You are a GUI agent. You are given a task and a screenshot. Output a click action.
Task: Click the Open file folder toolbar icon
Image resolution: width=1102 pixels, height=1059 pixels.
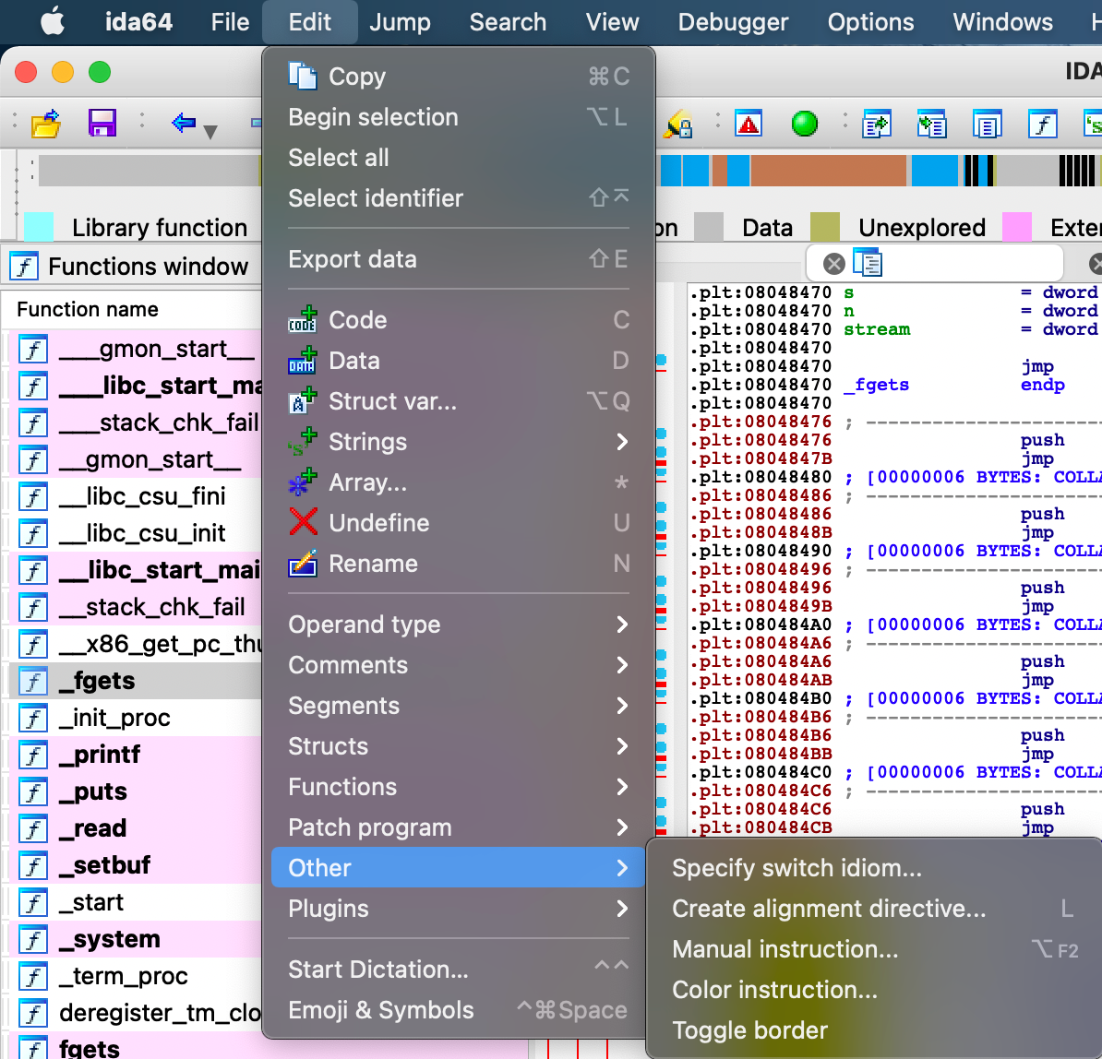[45, 125]
